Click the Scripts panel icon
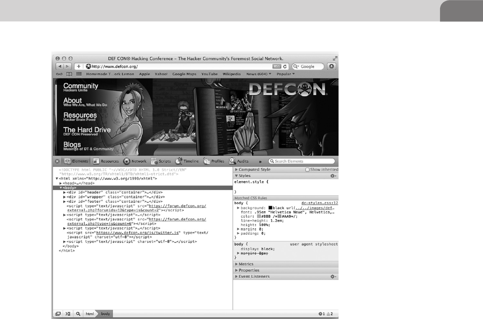This screenshot has width=483, height=319. 154,161
